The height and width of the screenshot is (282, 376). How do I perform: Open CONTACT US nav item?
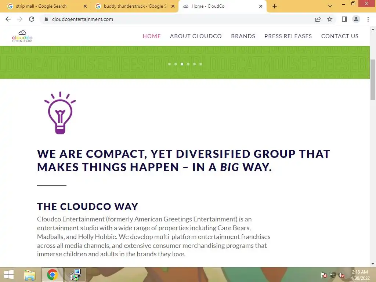340,36
